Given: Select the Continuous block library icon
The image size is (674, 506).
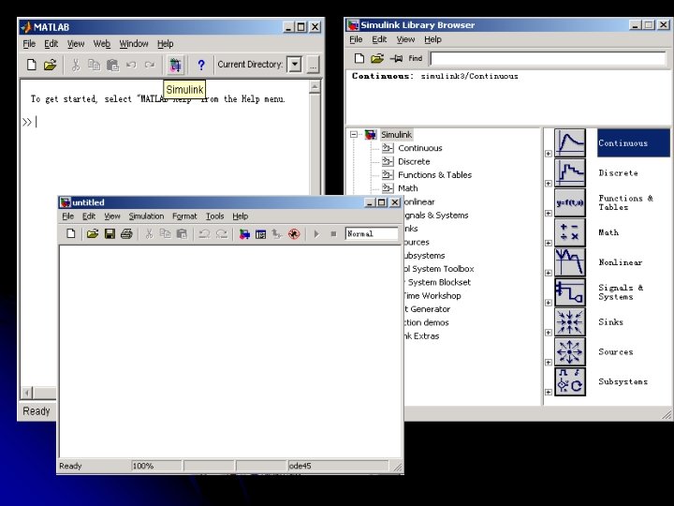Looking at the screenshot, I should 569,142.
